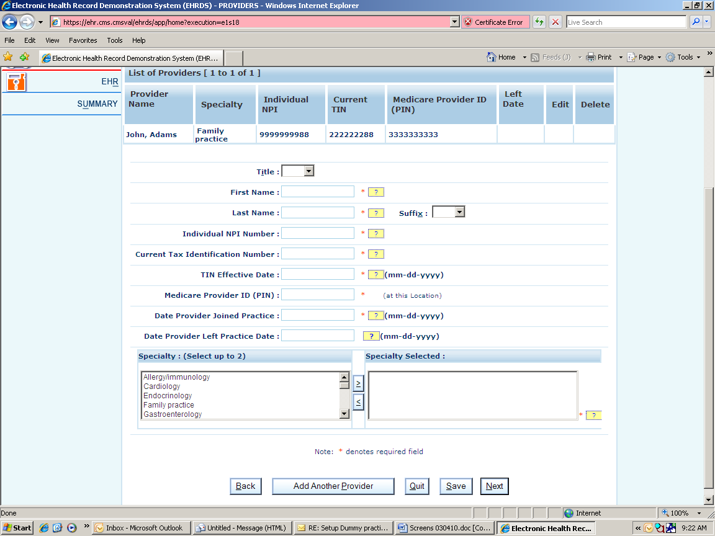Viewport: 715px width, 536px height.
Task: Open the browser Tools toolbar dropdown
Action: [x=683, y=57]
